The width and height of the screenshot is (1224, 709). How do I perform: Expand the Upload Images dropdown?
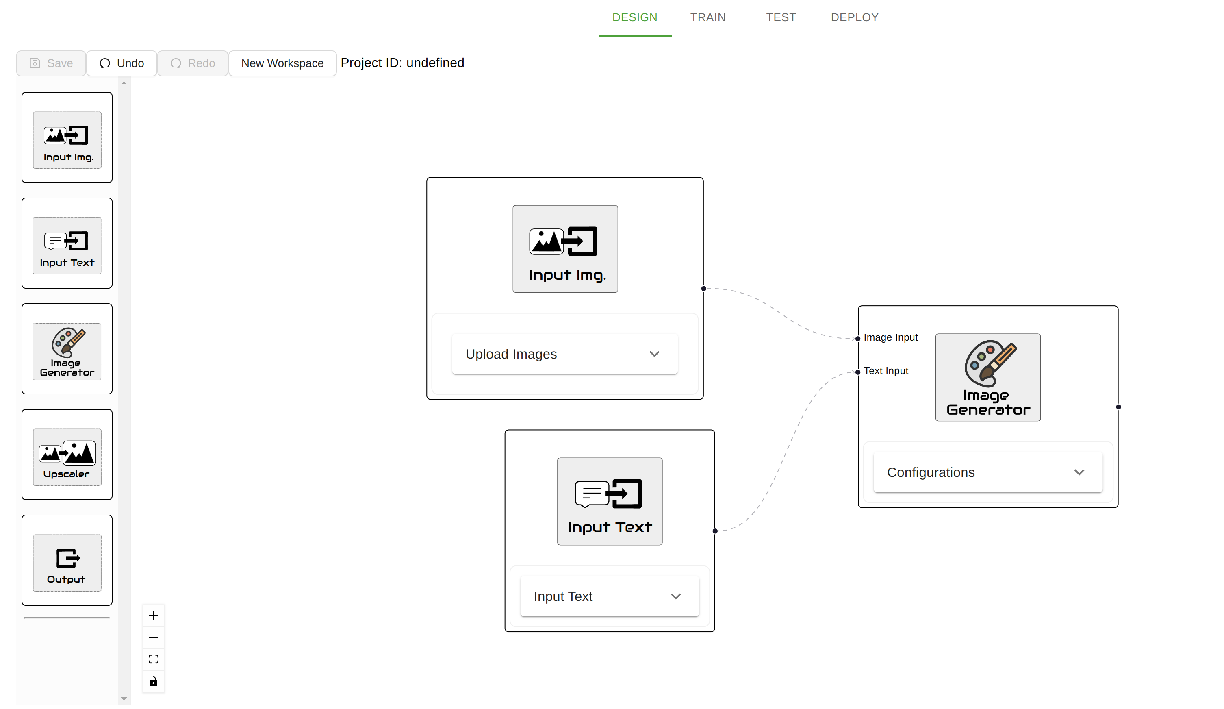(x=565, y=354)
